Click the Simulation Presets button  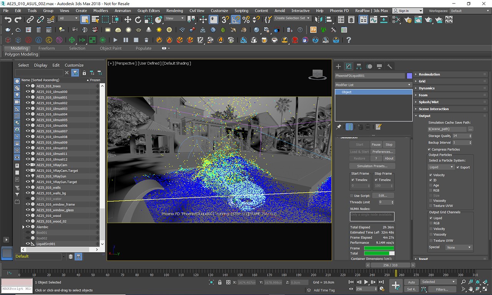coord(372,166)
